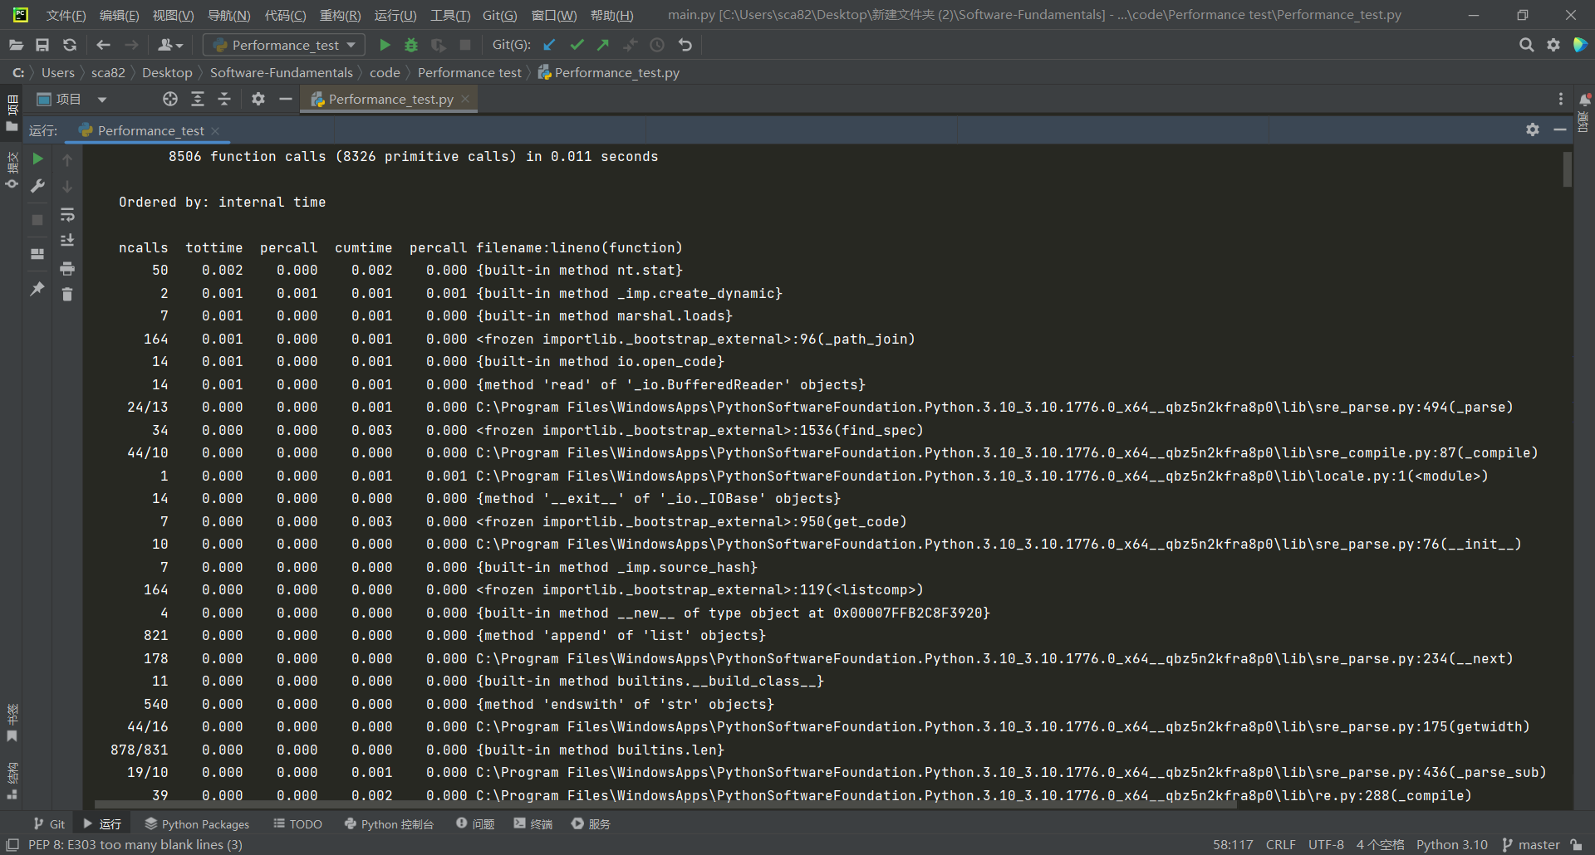Rollback changes with the undo arrow
The height and width of the screenshot is (855, 1595).
[x=685, y=45]
